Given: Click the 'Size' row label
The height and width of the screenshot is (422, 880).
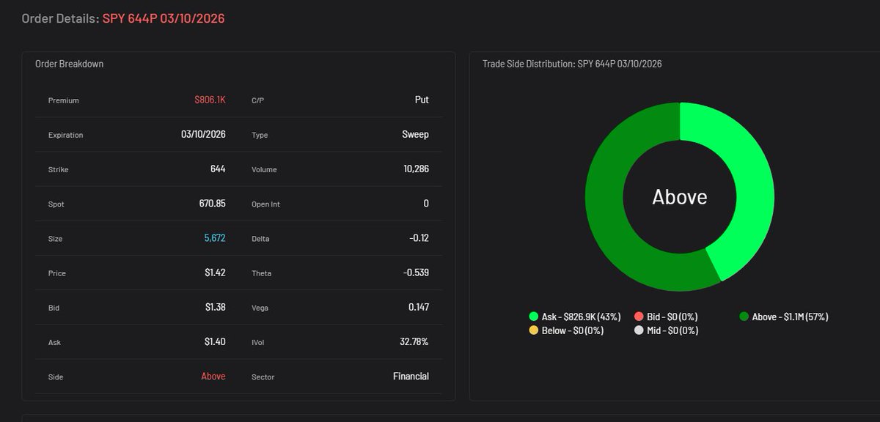Looking at the screenshot, I should [x=55, y=239].
